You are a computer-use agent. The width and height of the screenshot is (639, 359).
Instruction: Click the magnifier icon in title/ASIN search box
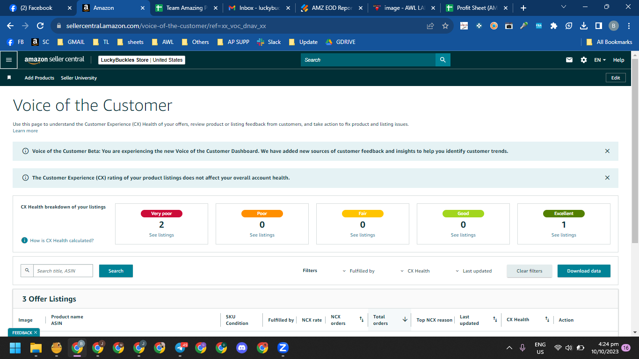27,271
